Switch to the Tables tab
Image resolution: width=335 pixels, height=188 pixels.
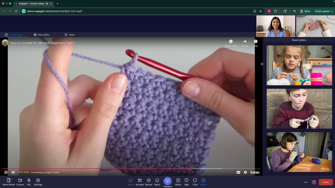[70, 34]
